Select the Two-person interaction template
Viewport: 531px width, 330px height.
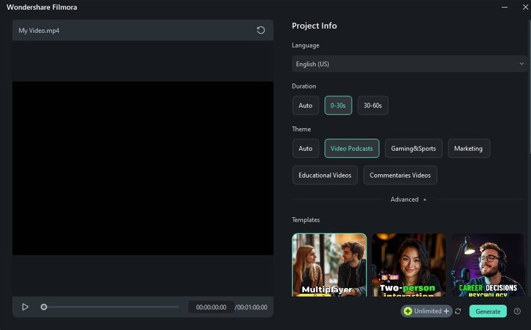pyautogui.click(x=409, y=265)
